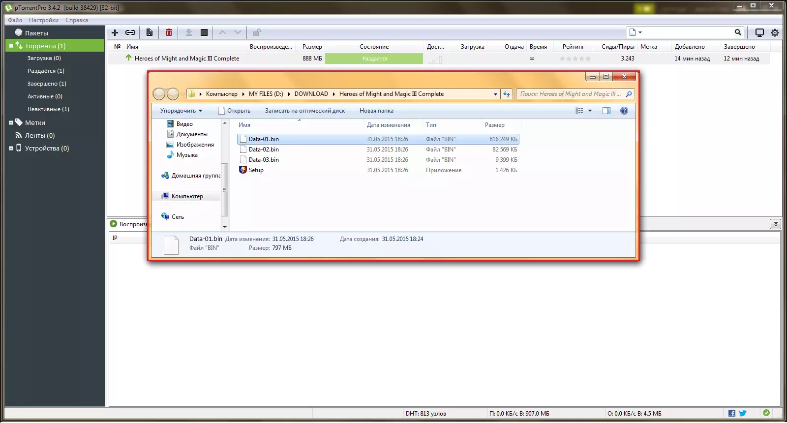Toggle the Explorer preview pane icon
This screenshot has height=423, width=787.
(x=606, y=111)
